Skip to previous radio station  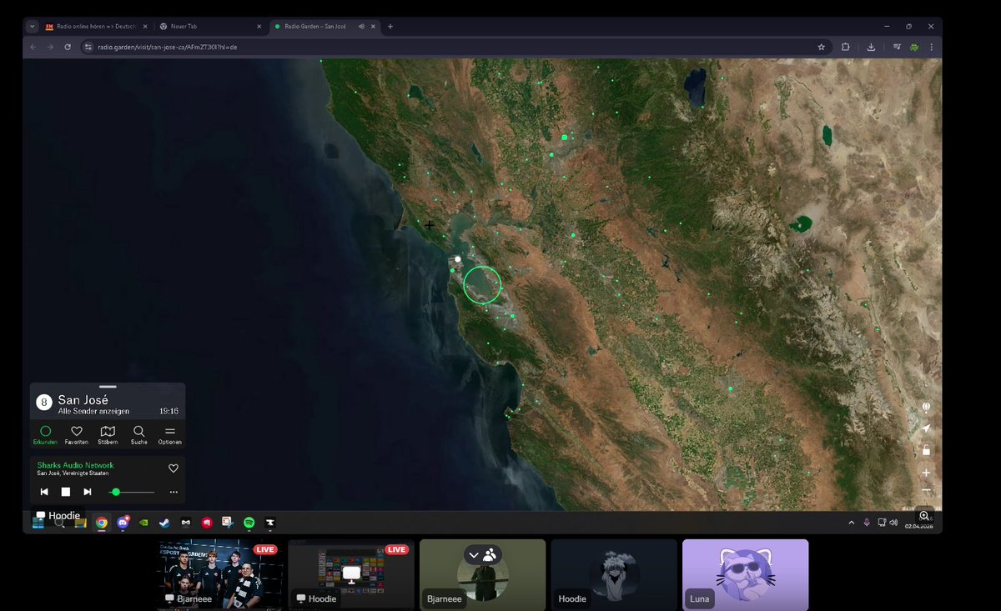point(44,492)
